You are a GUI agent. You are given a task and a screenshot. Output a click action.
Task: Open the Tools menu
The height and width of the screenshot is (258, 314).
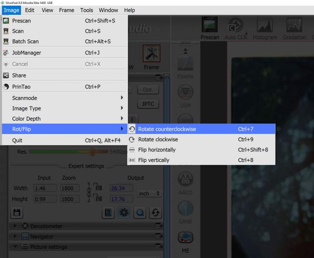(86, 10)
